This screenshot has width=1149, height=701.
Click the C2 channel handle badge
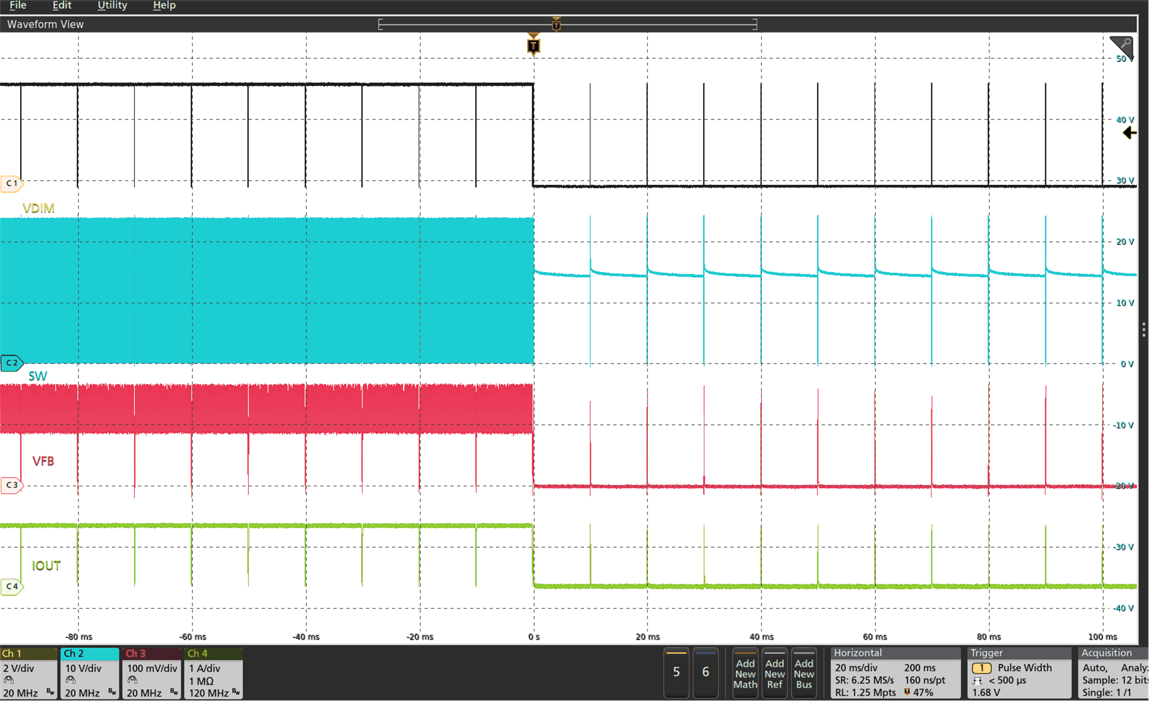[x=11, y=363]
